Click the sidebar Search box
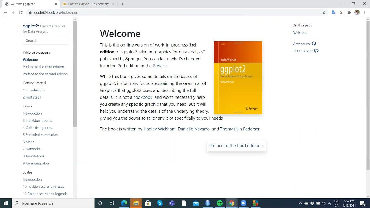The width and height of the screenshot is (370, 208). coord(46,40)
